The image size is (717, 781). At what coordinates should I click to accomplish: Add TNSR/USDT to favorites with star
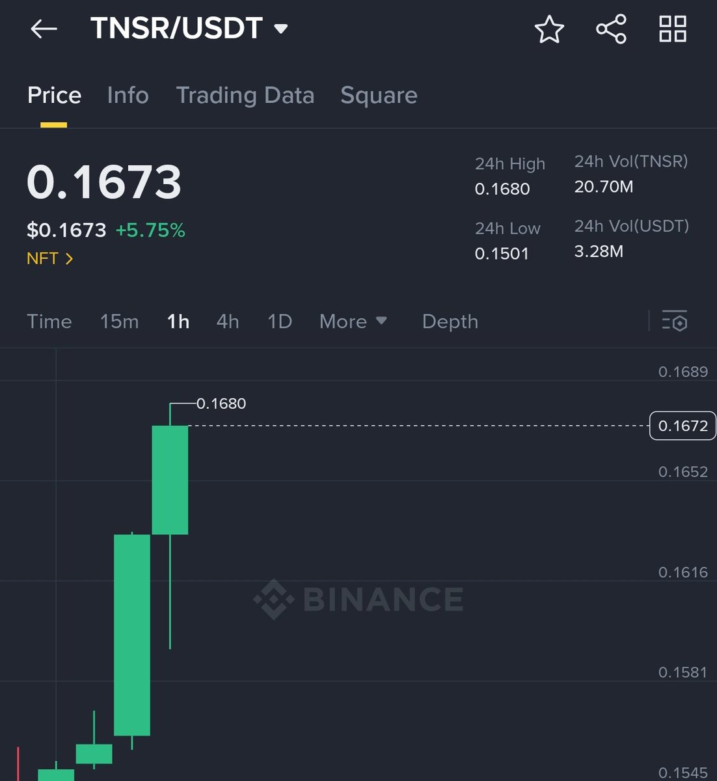coord(549,29)
